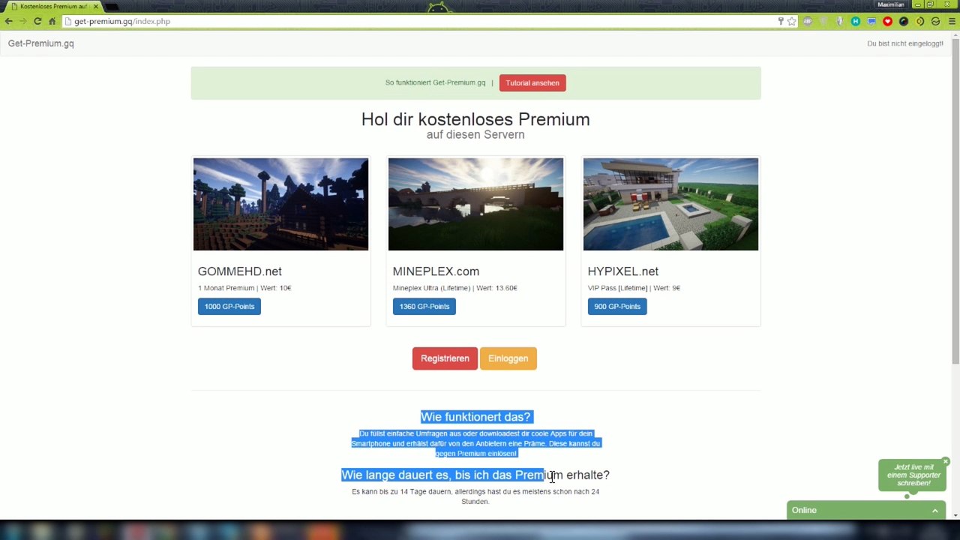The width and height of the screenshot is (960, 540).
Task: Click the teal H extension icon
Action: point(856,21)
